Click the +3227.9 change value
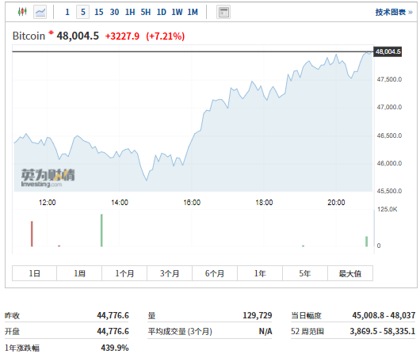The width and height of the screenshot is (420, 354). click(122, 36)
